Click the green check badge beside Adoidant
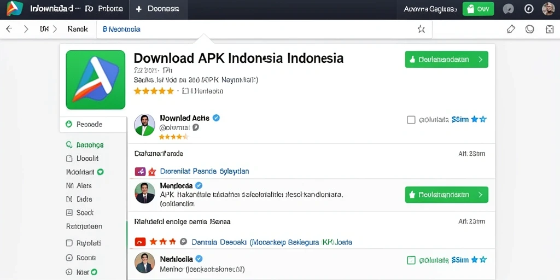560x280 pixels. [101, 172]
